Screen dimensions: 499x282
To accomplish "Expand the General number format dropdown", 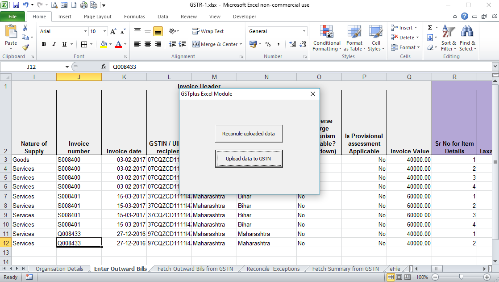I will (x=304, y=32).
